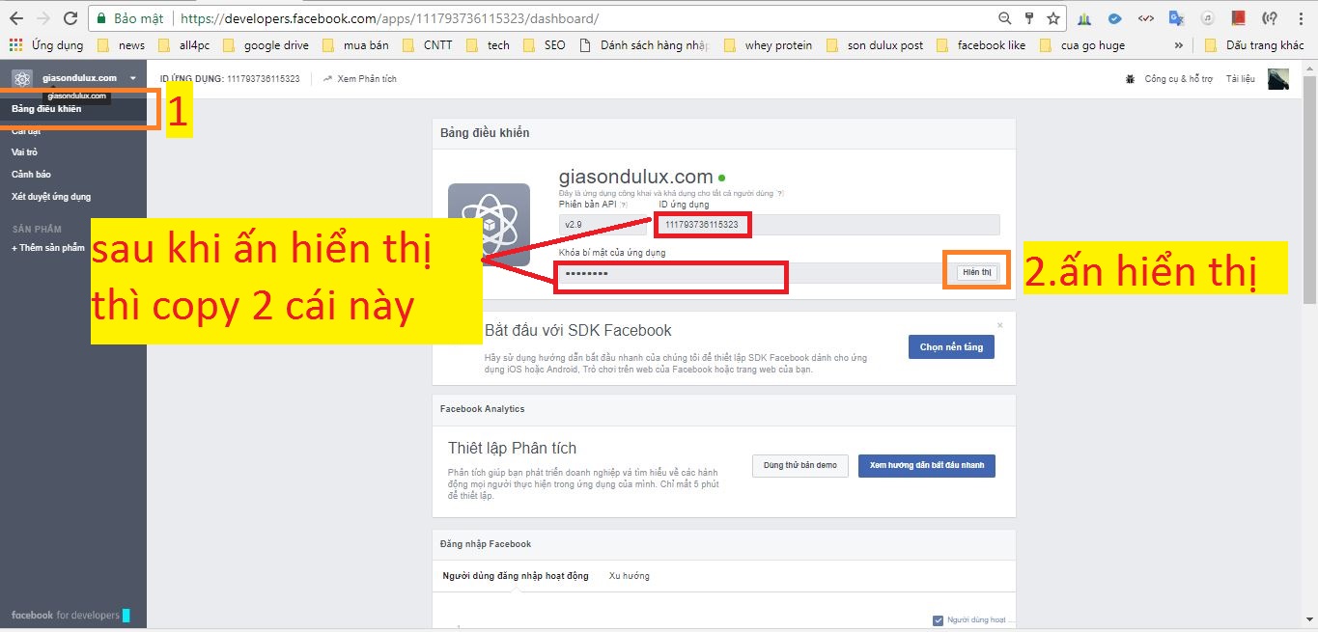The width and height of the screenshot is (1318, 632).
Task: Click the Hiển thị button to reveal secret
Action: click(977, 272)
